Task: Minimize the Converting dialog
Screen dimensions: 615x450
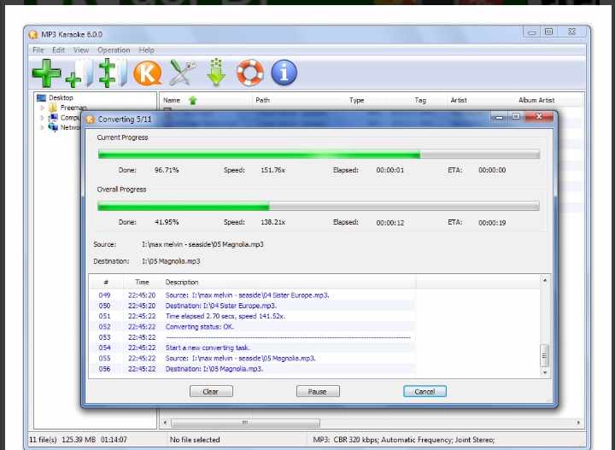Action: tap(499, 117)
